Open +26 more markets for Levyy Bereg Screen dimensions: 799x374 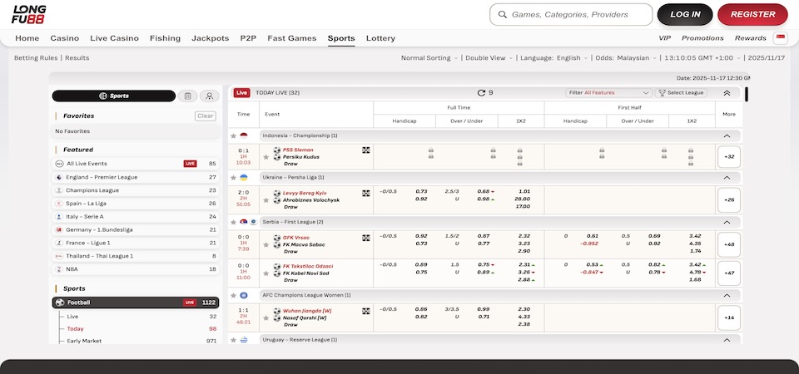pyautogui.click(x=729, y=200)
